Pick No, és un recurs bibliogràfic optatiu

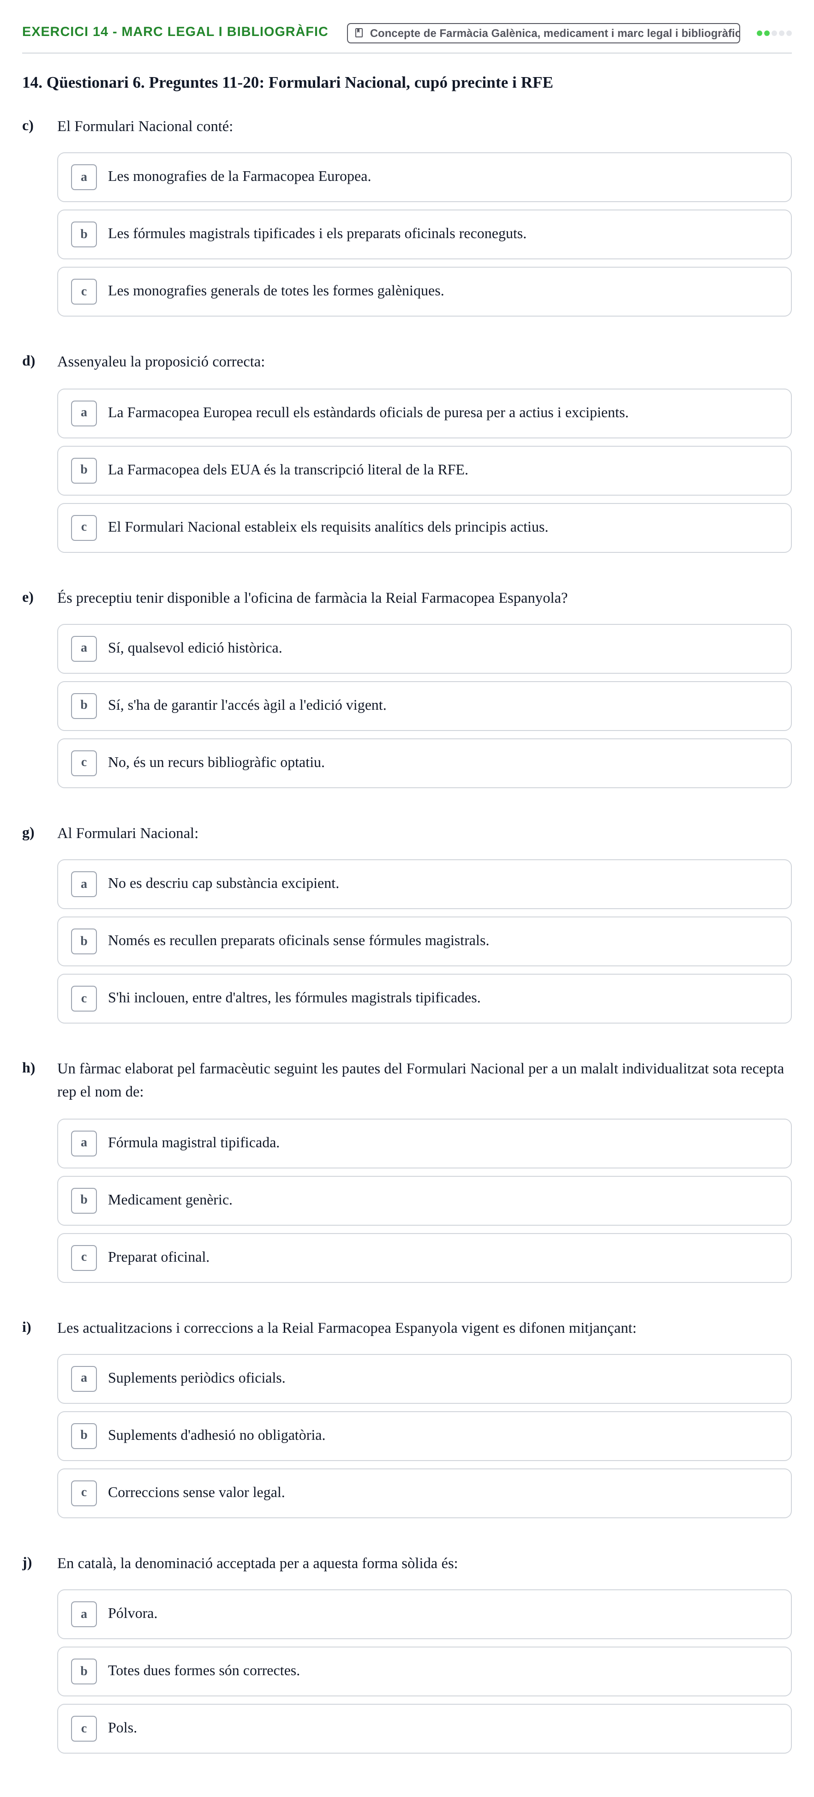point(424,763)
